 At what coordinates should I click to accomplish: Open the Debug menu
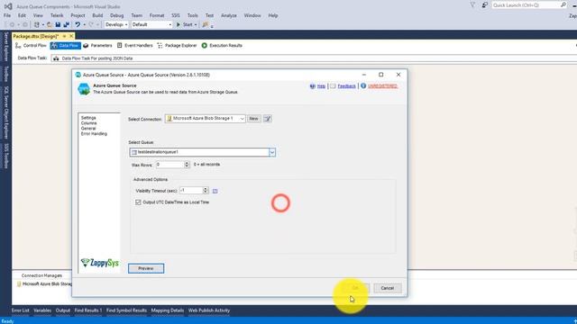[x=116, y=15]
